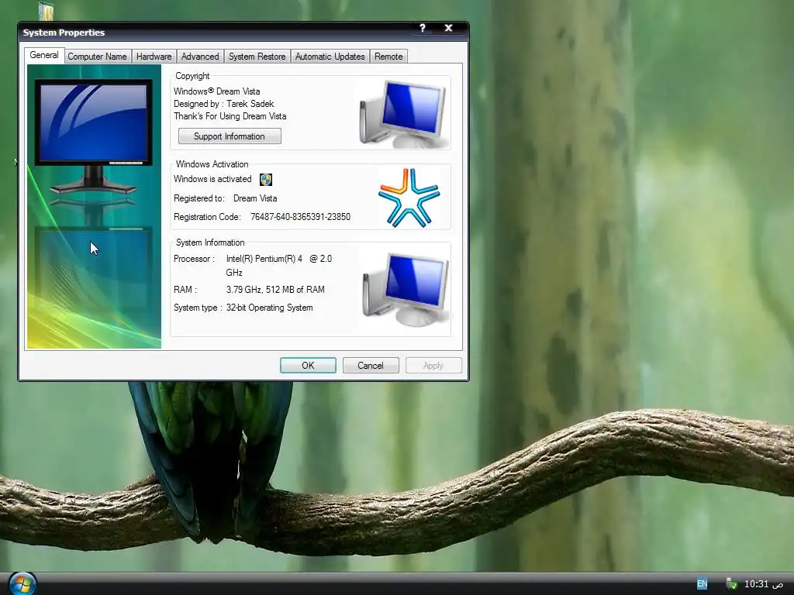Click the greyed-out Apply button
Image resolution: width=794 pixels, height=595 pixels.
coord(433,366)
